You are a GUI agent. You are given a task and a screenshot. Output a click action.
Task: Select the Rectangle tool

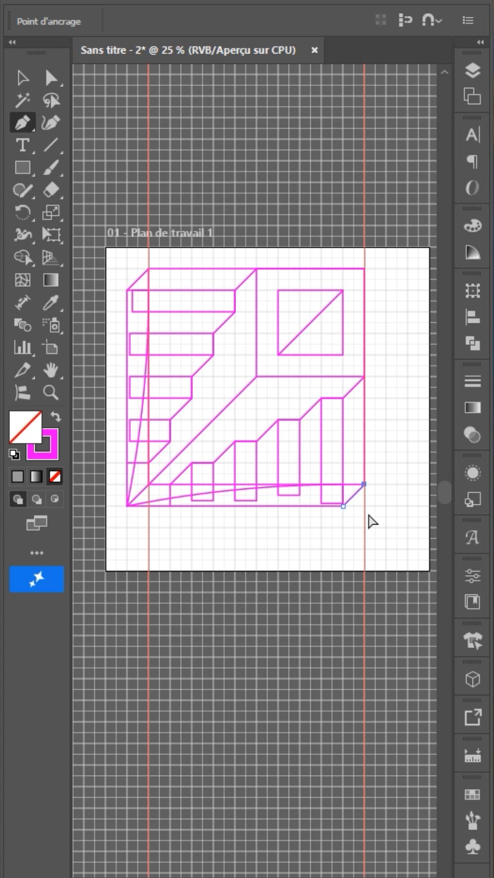point(22,167)
